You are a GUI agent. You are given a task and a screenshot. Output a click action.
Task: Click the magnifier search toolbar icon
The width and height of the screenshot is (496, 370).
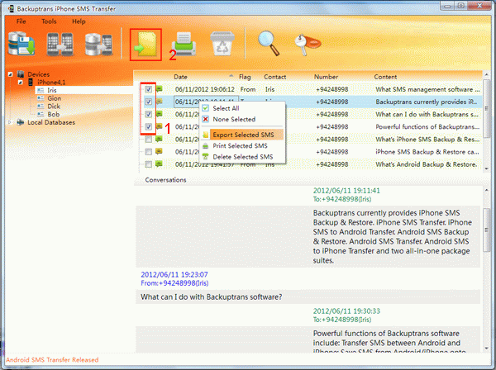click(x=269, y=43)
